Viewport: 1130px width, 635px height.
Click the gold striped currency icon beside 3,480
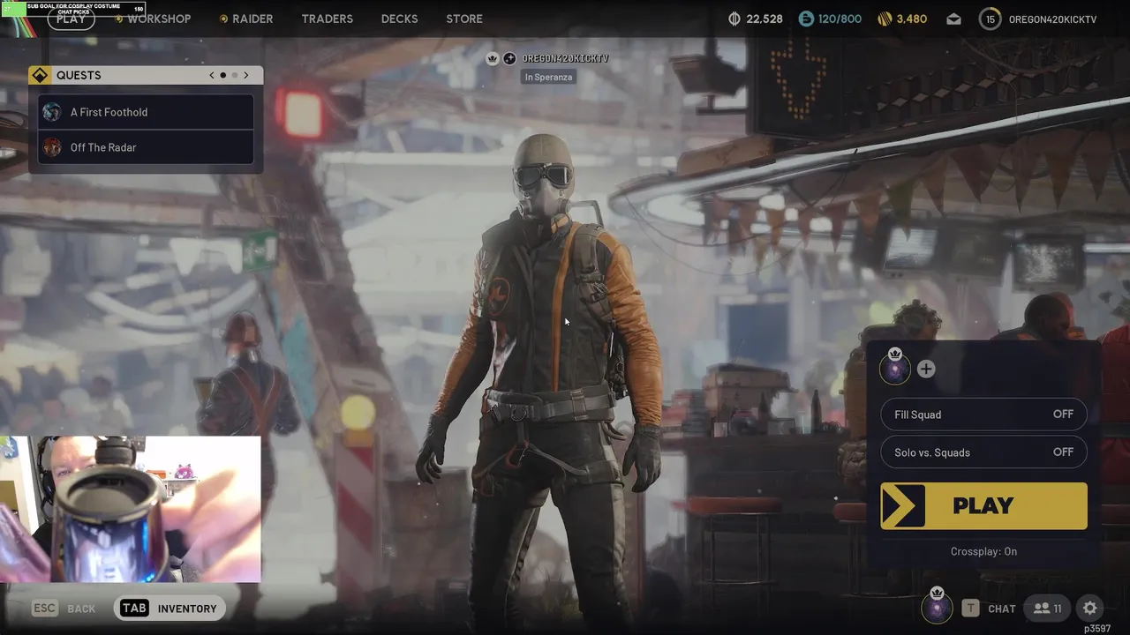pos(885,19)
